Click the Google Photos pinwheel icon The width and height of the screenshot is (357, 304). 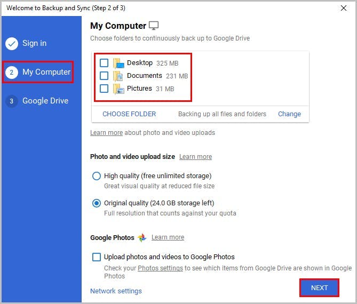[142, 237]
